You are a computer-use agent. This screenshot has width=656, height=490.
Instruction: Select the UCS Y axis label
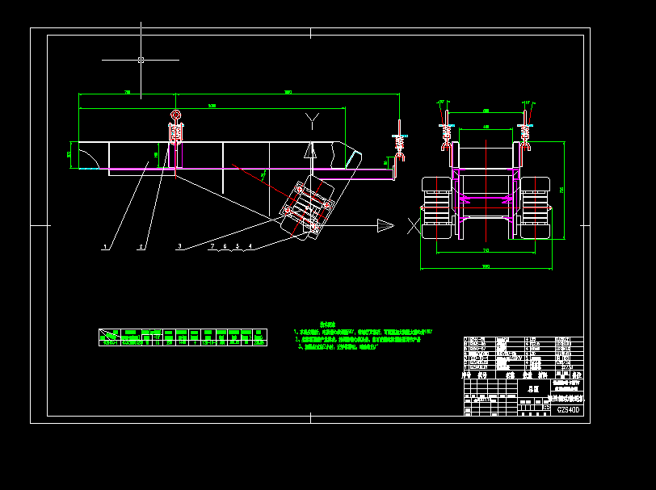coord(312,121)
